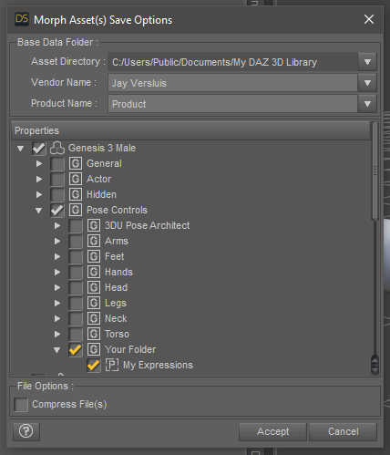
Task: Open help with the question mark button
Action: [26, 431]
